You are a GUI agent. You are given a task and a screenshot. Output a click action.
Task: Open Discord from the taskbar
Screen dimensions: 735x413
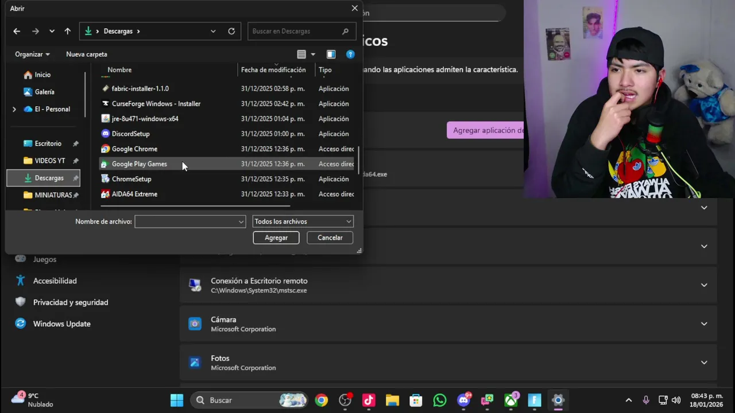pos(464,400)
